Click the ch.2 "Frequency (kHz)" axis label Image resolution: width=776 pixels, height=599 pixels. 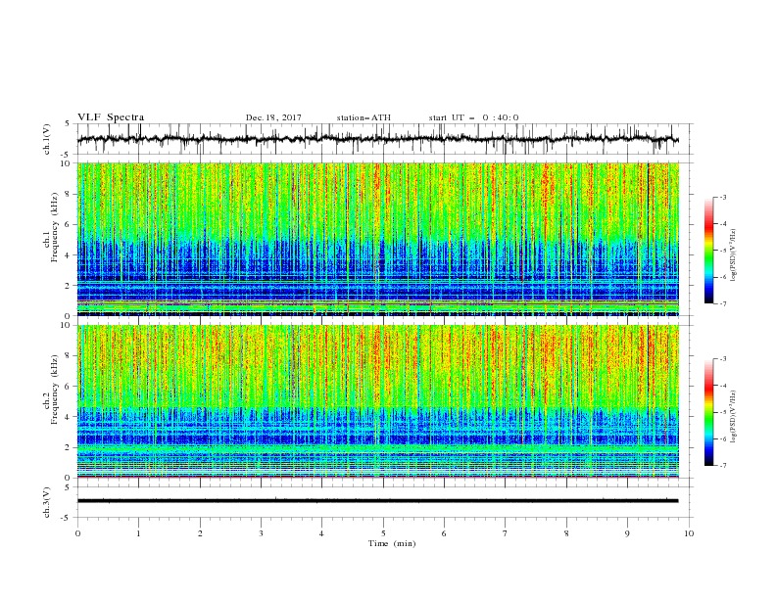(x=55, y=389)
